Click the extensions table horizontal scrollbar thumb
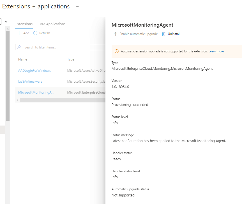 coord(62,100)
